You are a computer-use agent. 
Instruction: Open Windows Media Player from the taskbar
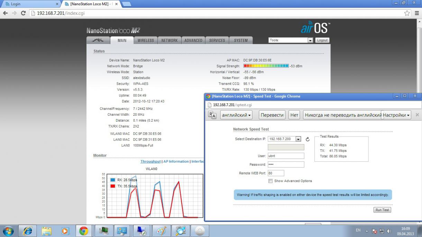65,230
